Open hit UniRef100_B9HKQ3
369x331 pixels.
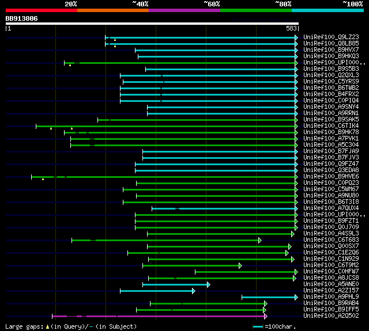click(331, 56)
